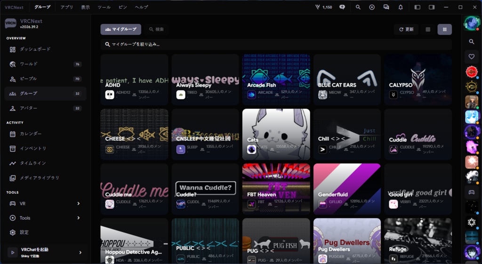Open the 表示 menu
The width and height of the screenshot is (482, 264).
coord(86,7)
